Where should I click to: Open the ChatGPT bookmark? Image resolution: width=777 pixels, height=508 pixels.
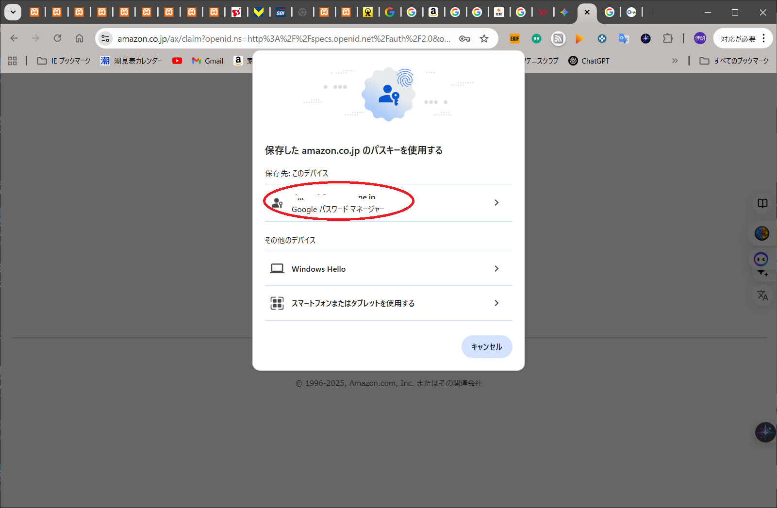(589, 61)
